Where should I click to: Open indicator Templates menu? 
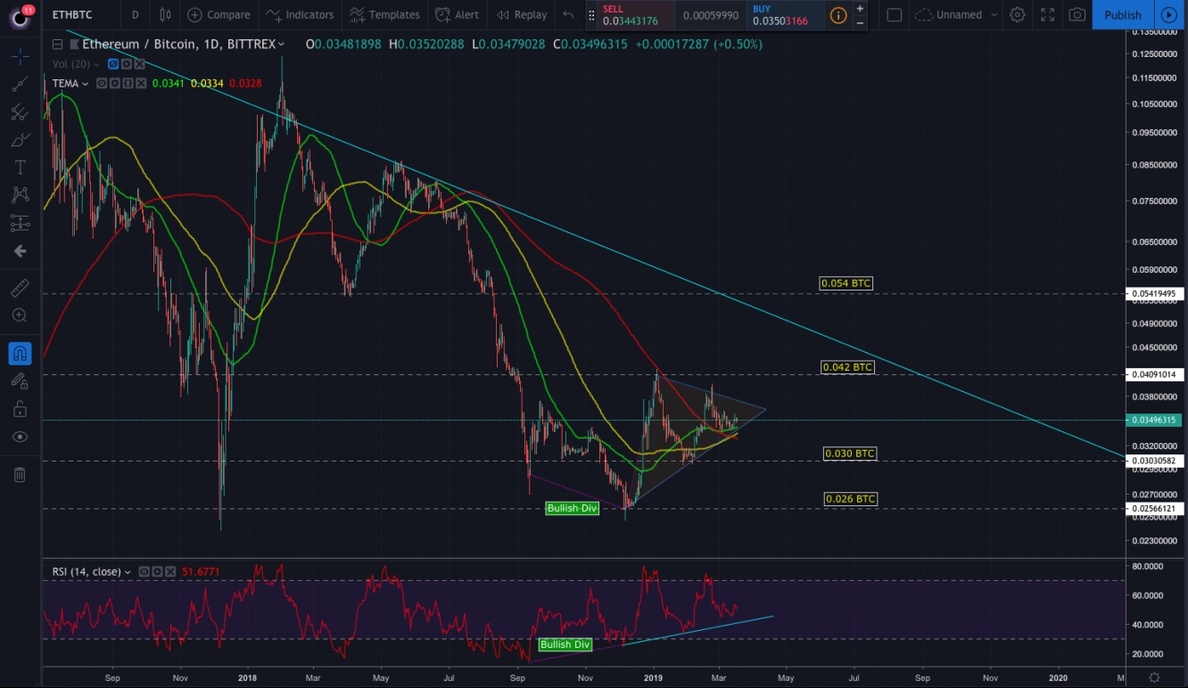click(x=384, y=14)
